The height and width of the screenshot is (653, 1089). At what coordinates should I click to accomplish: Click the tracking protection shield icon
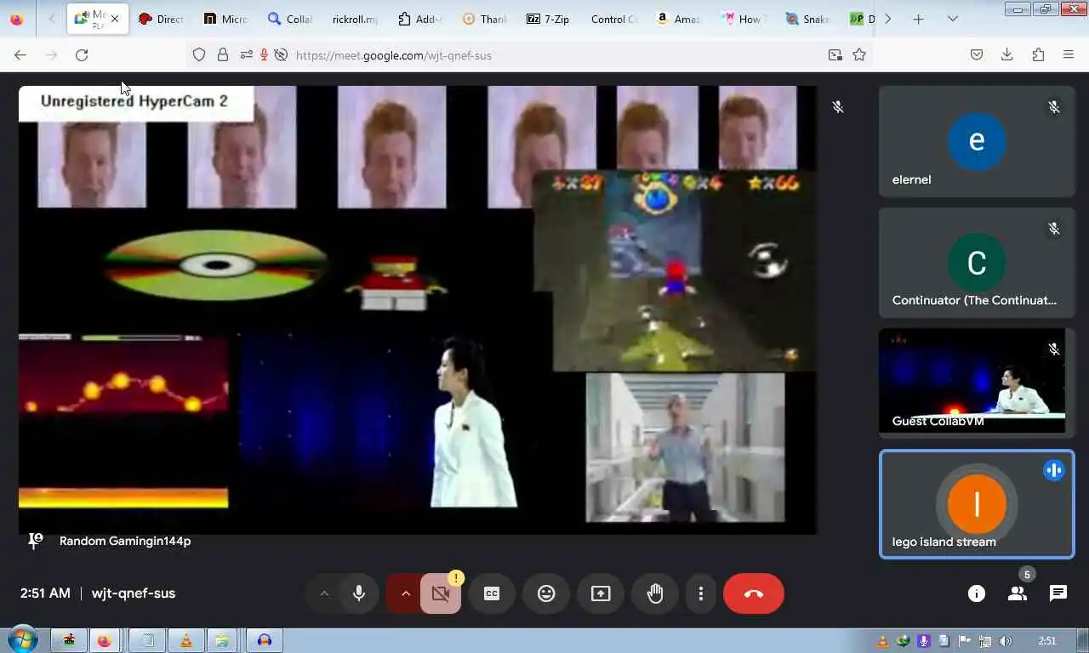pos(199,54)
